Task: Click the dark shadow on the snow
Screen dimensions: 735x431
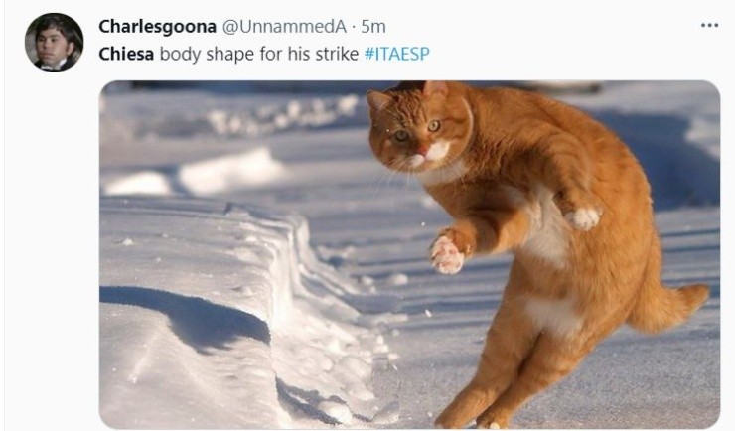Action: [x=188, y=319]
